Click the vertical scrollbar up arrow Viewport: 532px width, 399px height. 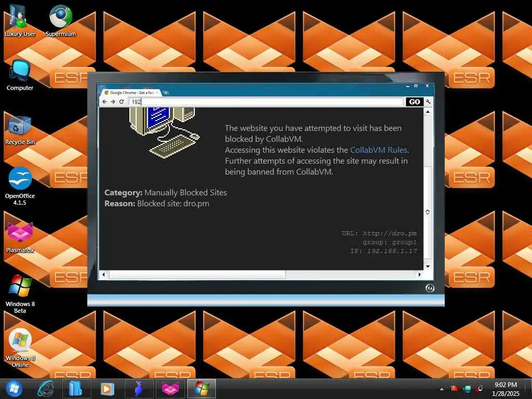pos(428,112)
